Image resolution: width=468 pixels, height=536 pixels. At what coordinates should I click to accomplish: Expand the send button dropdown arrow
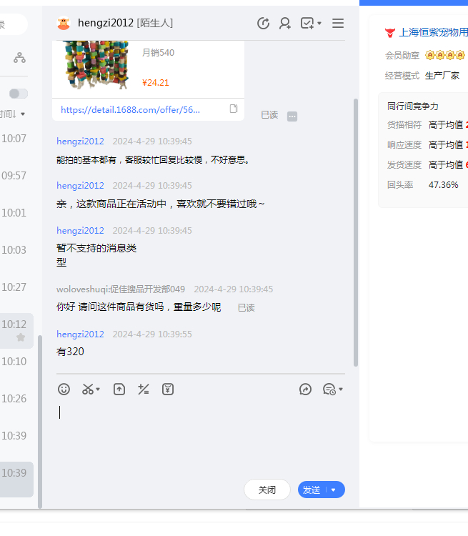[x=334, y=490]
